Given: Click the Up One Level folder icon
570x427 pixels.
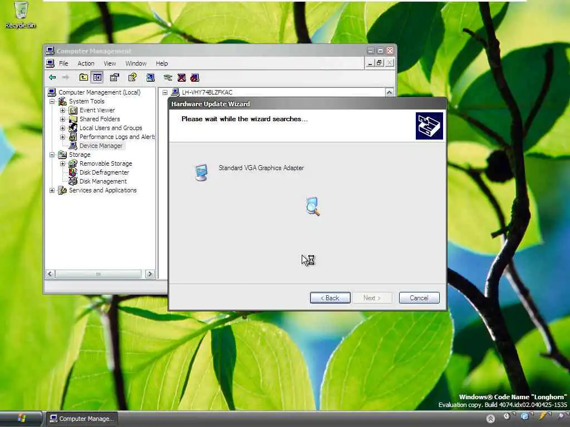Looking at the screenshot, I should coord(83,77).
